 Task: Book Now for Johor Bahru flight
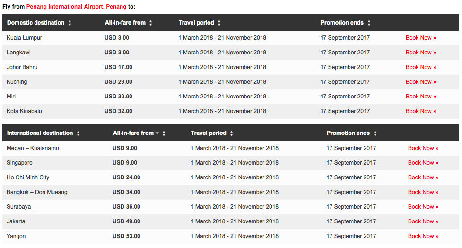pyautogui.click(x=421, y=67)
